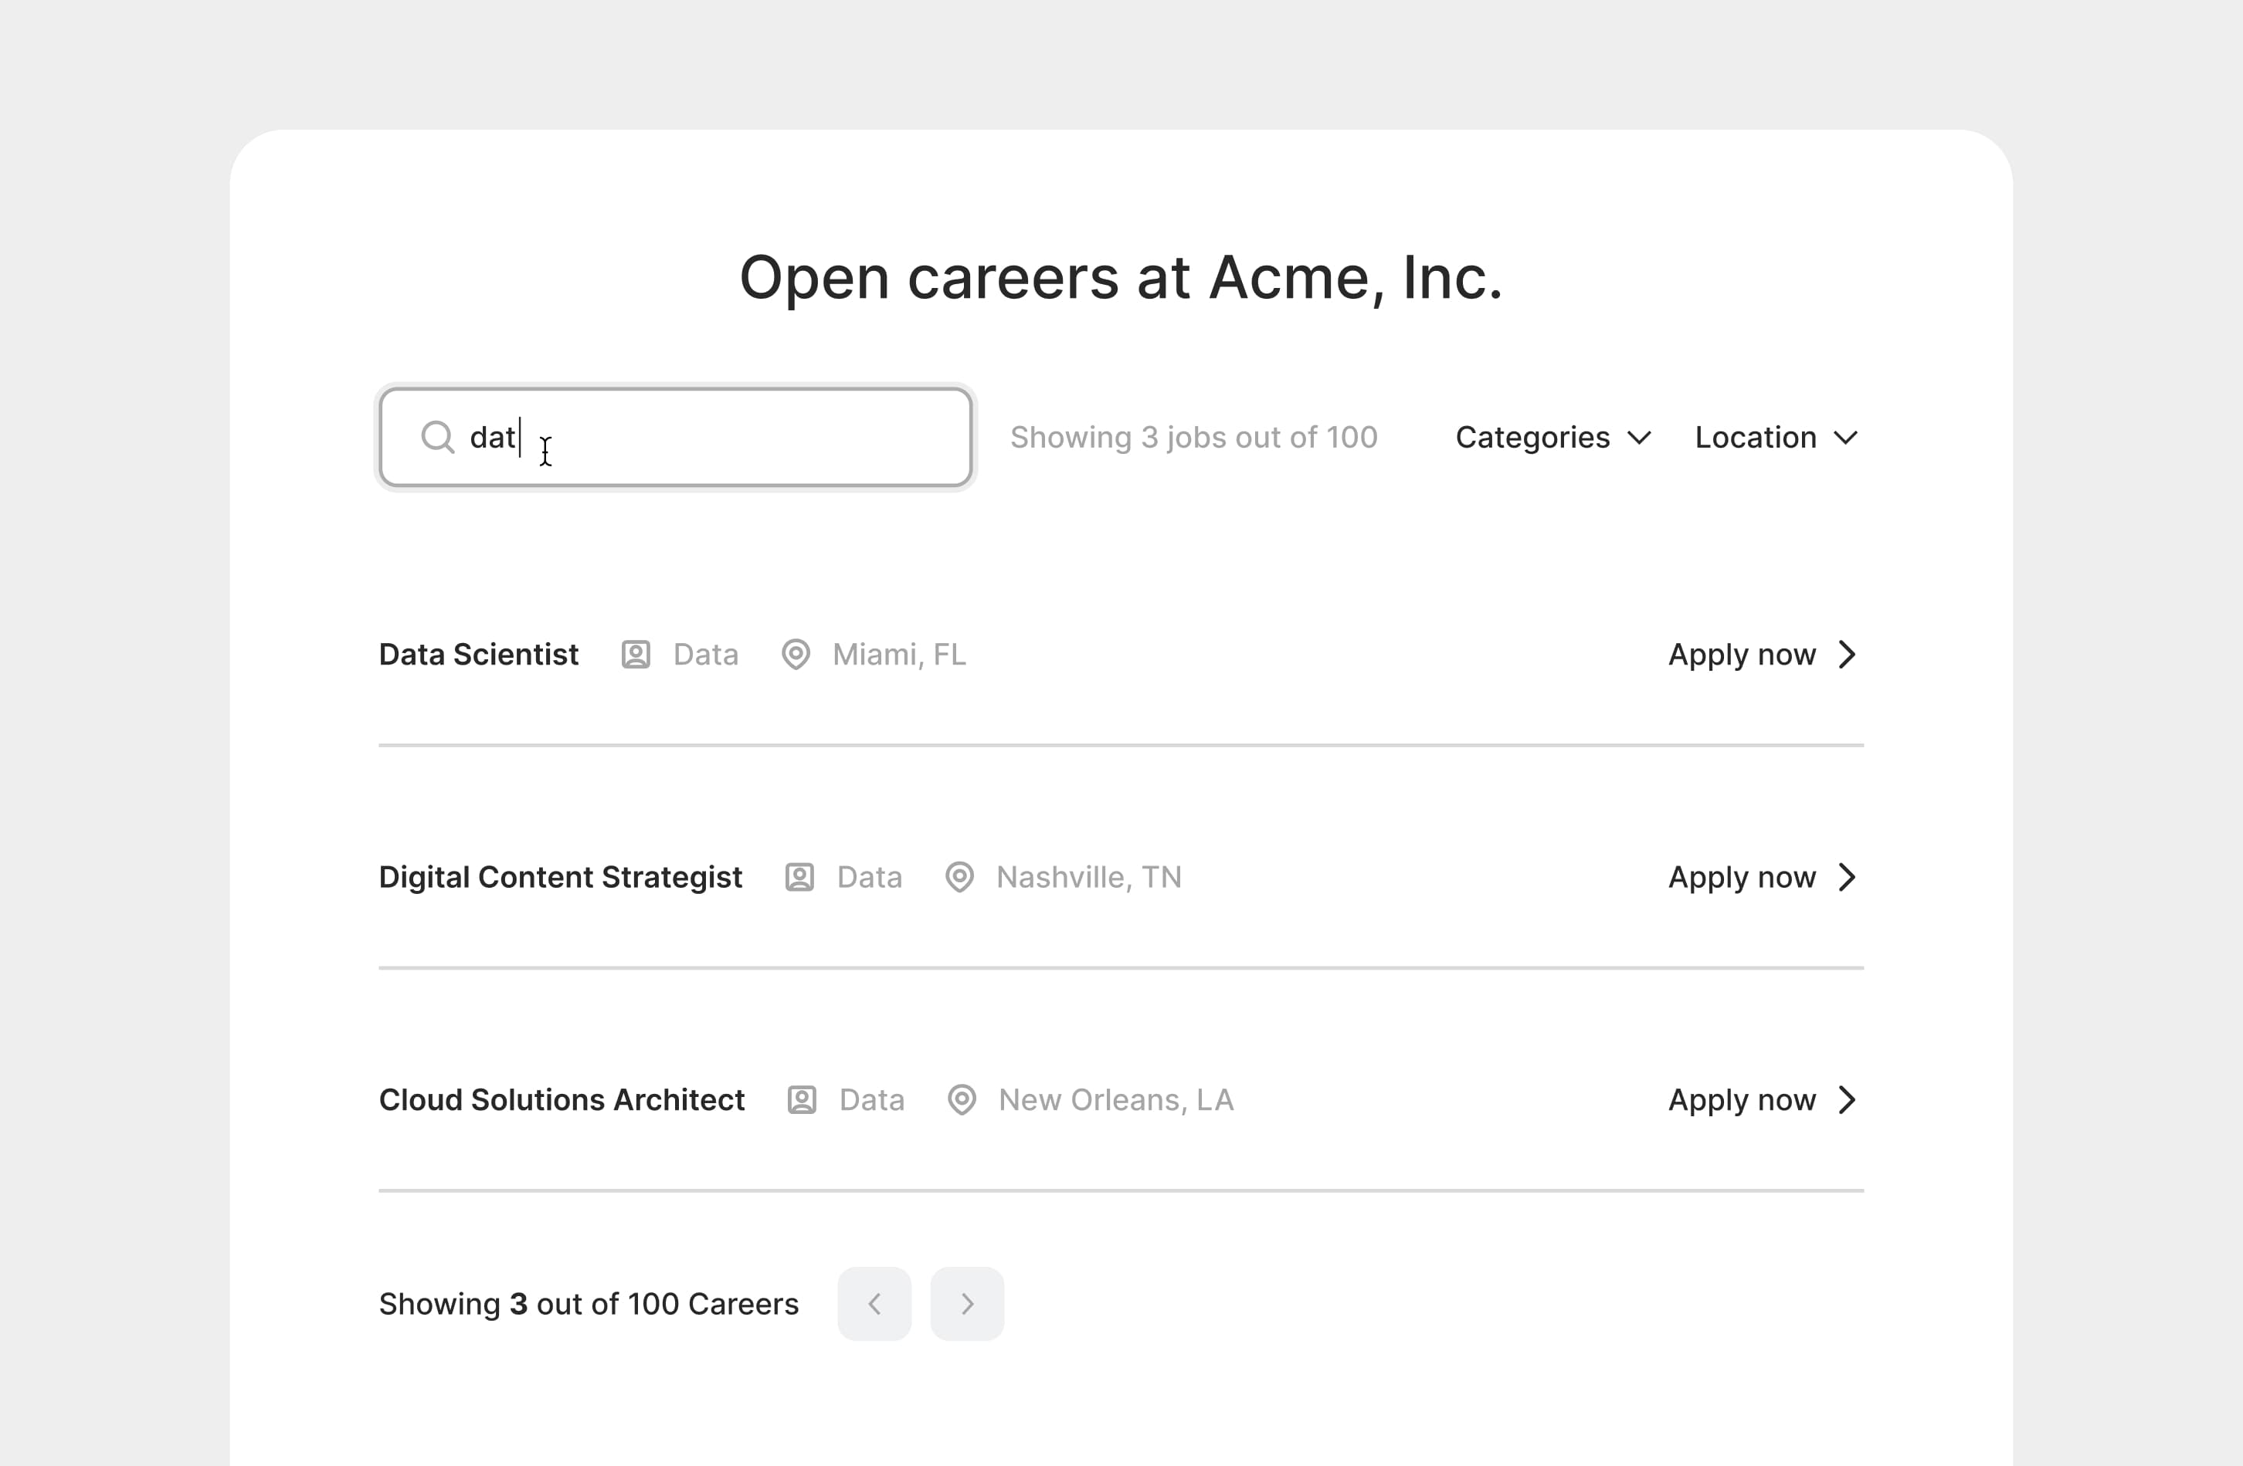Click inside the job search input field
The image size is (2243, 1466).
coord(675,437)
